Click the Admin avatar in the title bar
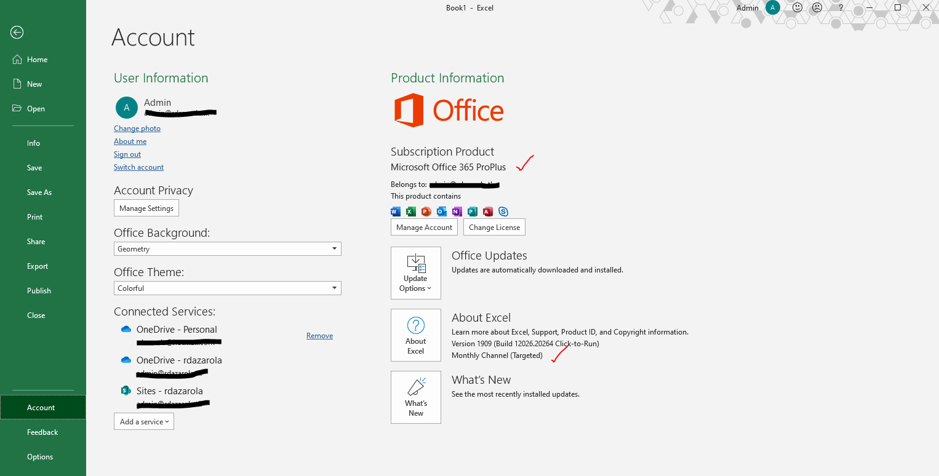The image size is (939, 476). point(773,7)
